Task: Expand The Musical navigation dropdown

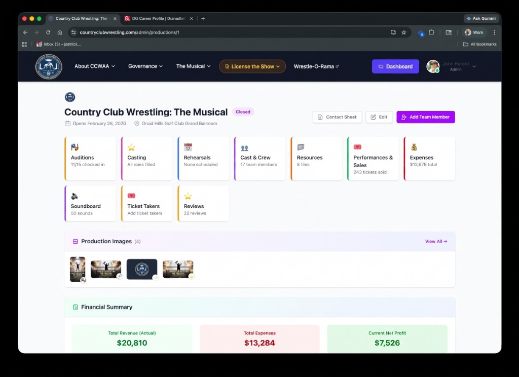Action: point(193,66)
